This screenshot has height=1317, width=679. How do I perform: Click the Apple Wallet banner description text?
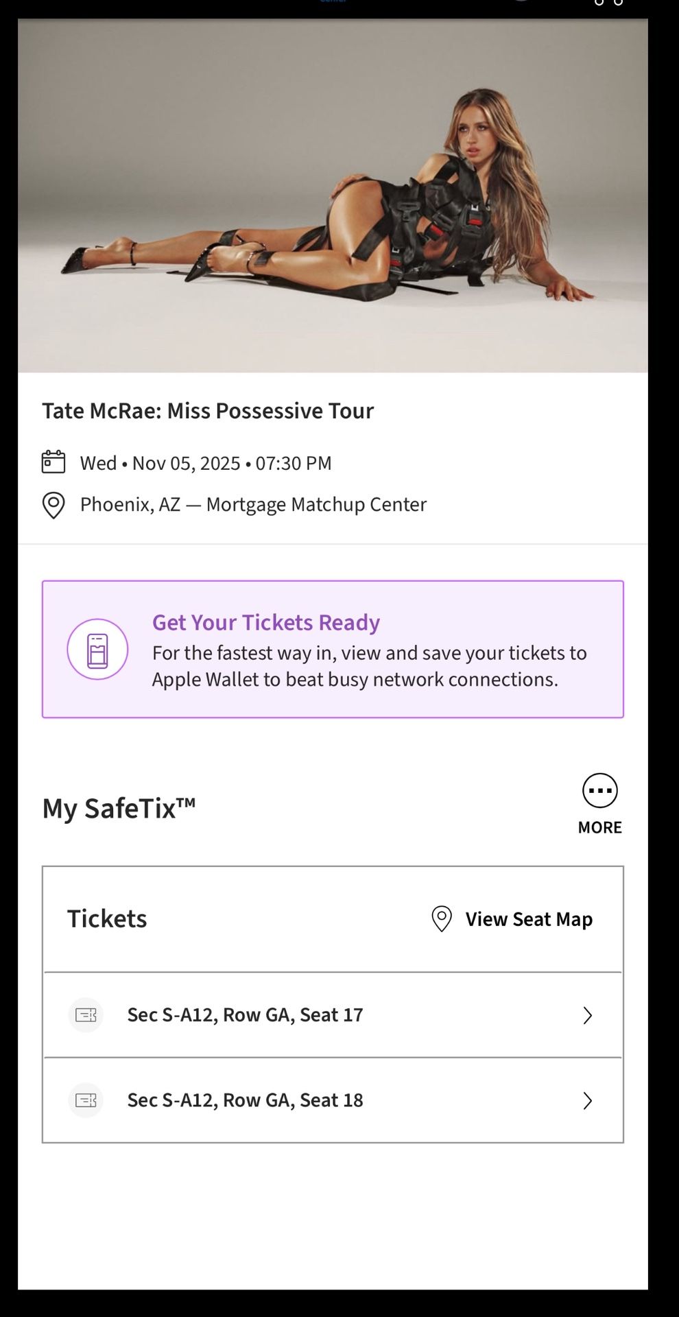[369, 666]
